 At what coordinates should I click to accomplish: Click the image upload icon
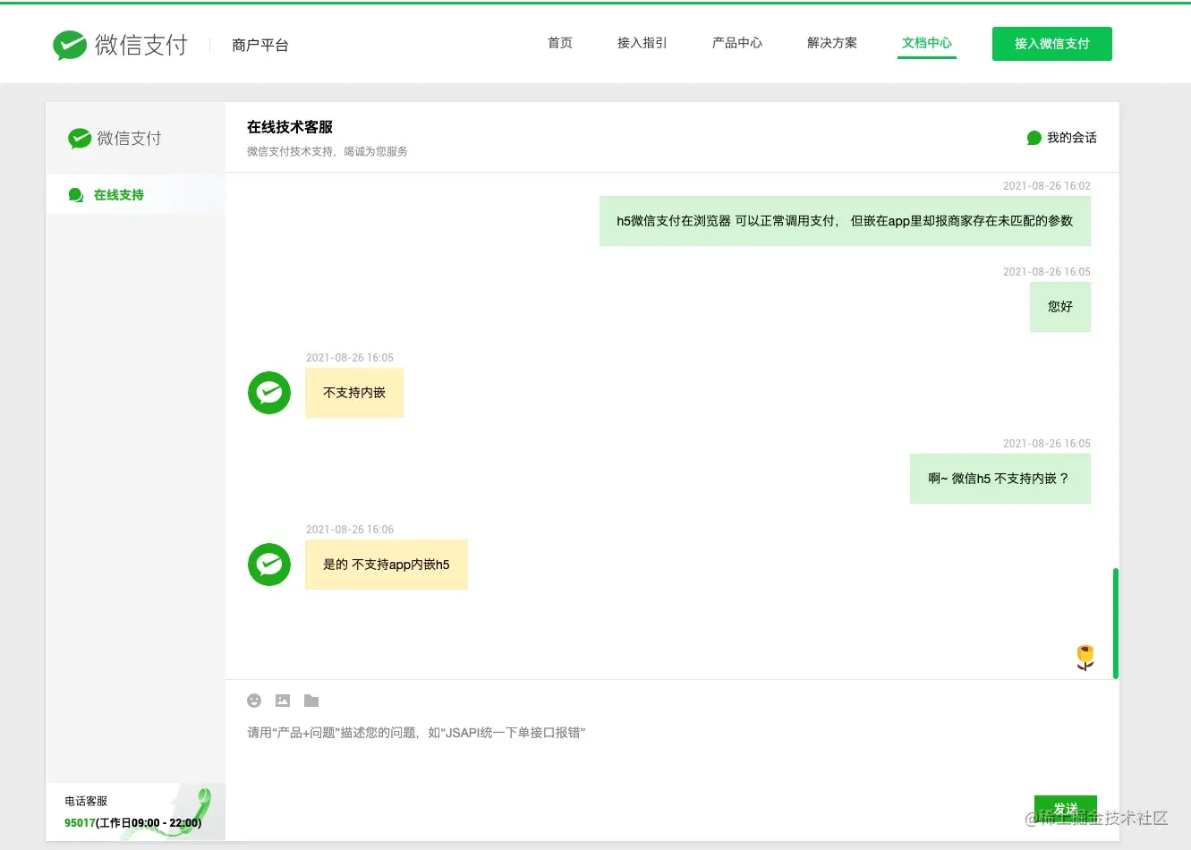pos(283,701)
